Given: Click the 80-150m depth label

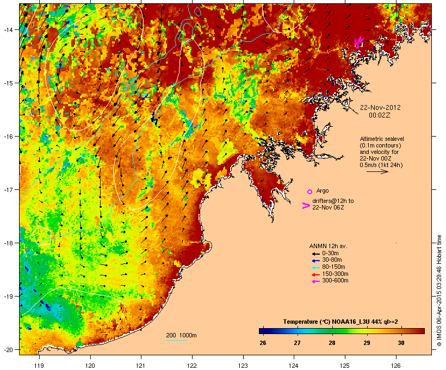Looking at the screenshot, I should [x=333, y=267].
